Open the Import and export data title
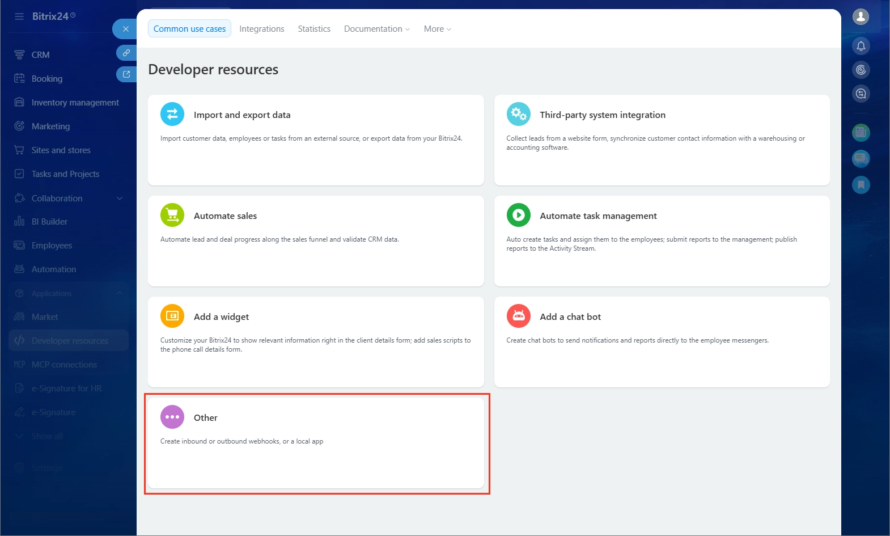890x536 pixels. (242, 115)
